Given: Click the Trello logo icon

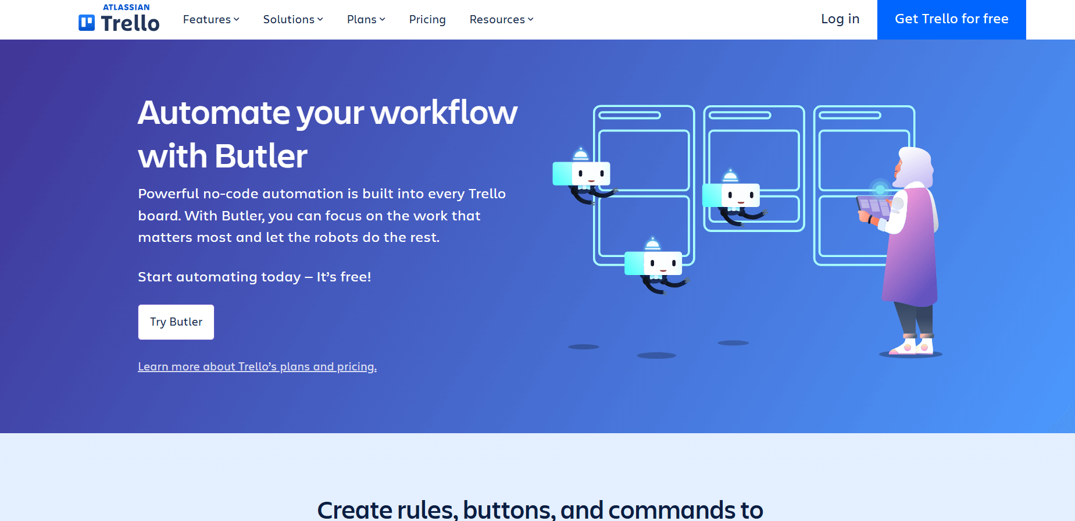Looking at the screenshot, I should (x=87, y=23).
